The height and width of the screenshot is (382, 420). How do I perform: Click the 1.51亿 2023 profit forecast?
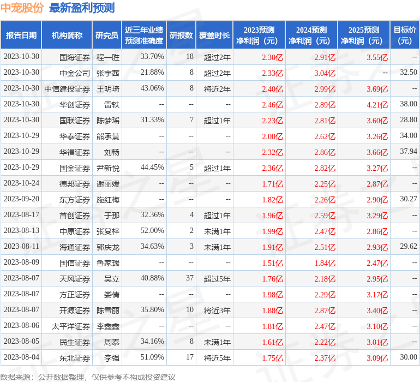[272, 262]
